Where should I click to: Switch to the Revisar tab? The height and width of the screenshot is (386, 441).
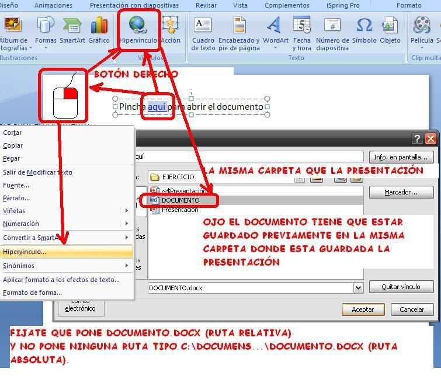[206, 5]
